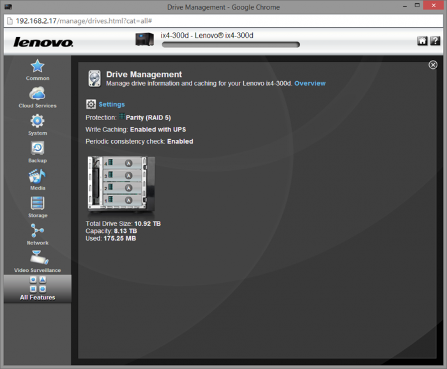This screenshot has width=447, height=369.
Task: Open the Common category in sidebar
Action: [x=38, y=68]
